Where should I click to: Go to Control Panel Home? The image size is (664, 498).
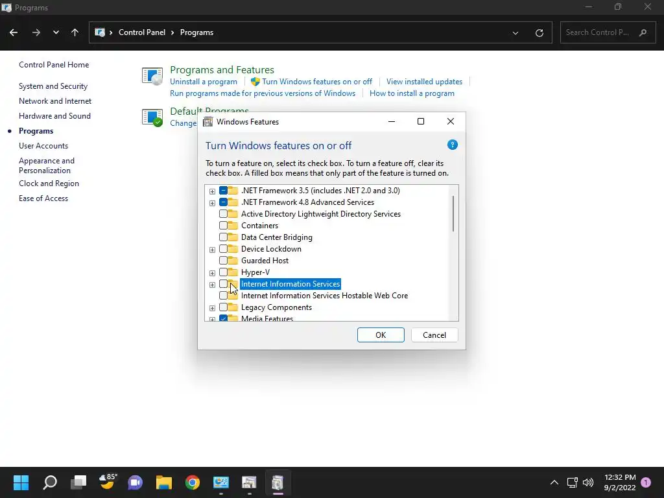point(54,65)
